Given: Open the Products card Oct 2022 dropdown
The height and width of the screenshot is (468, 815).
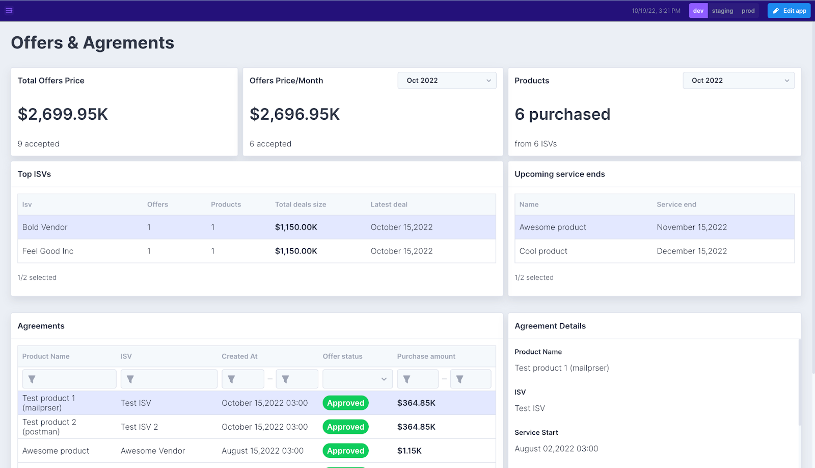Looking at the screenshot, I should [739, 81].
